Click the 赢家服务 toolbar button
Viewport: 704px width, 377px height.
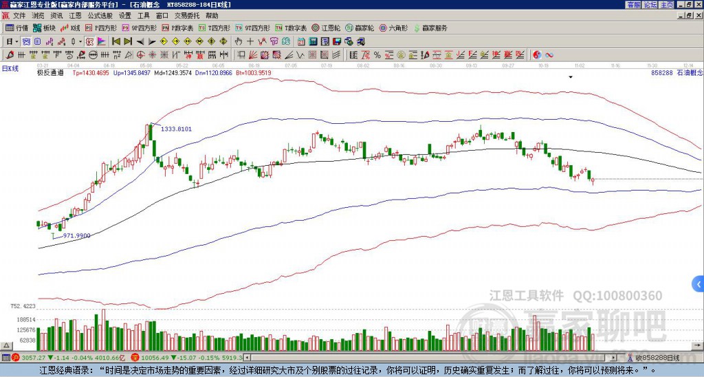click(430, 28)
